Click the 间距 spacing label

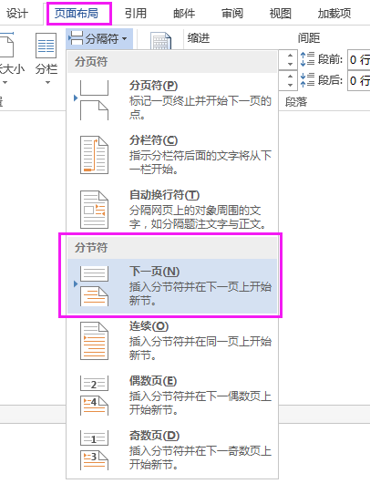click(x=309, y=38)
